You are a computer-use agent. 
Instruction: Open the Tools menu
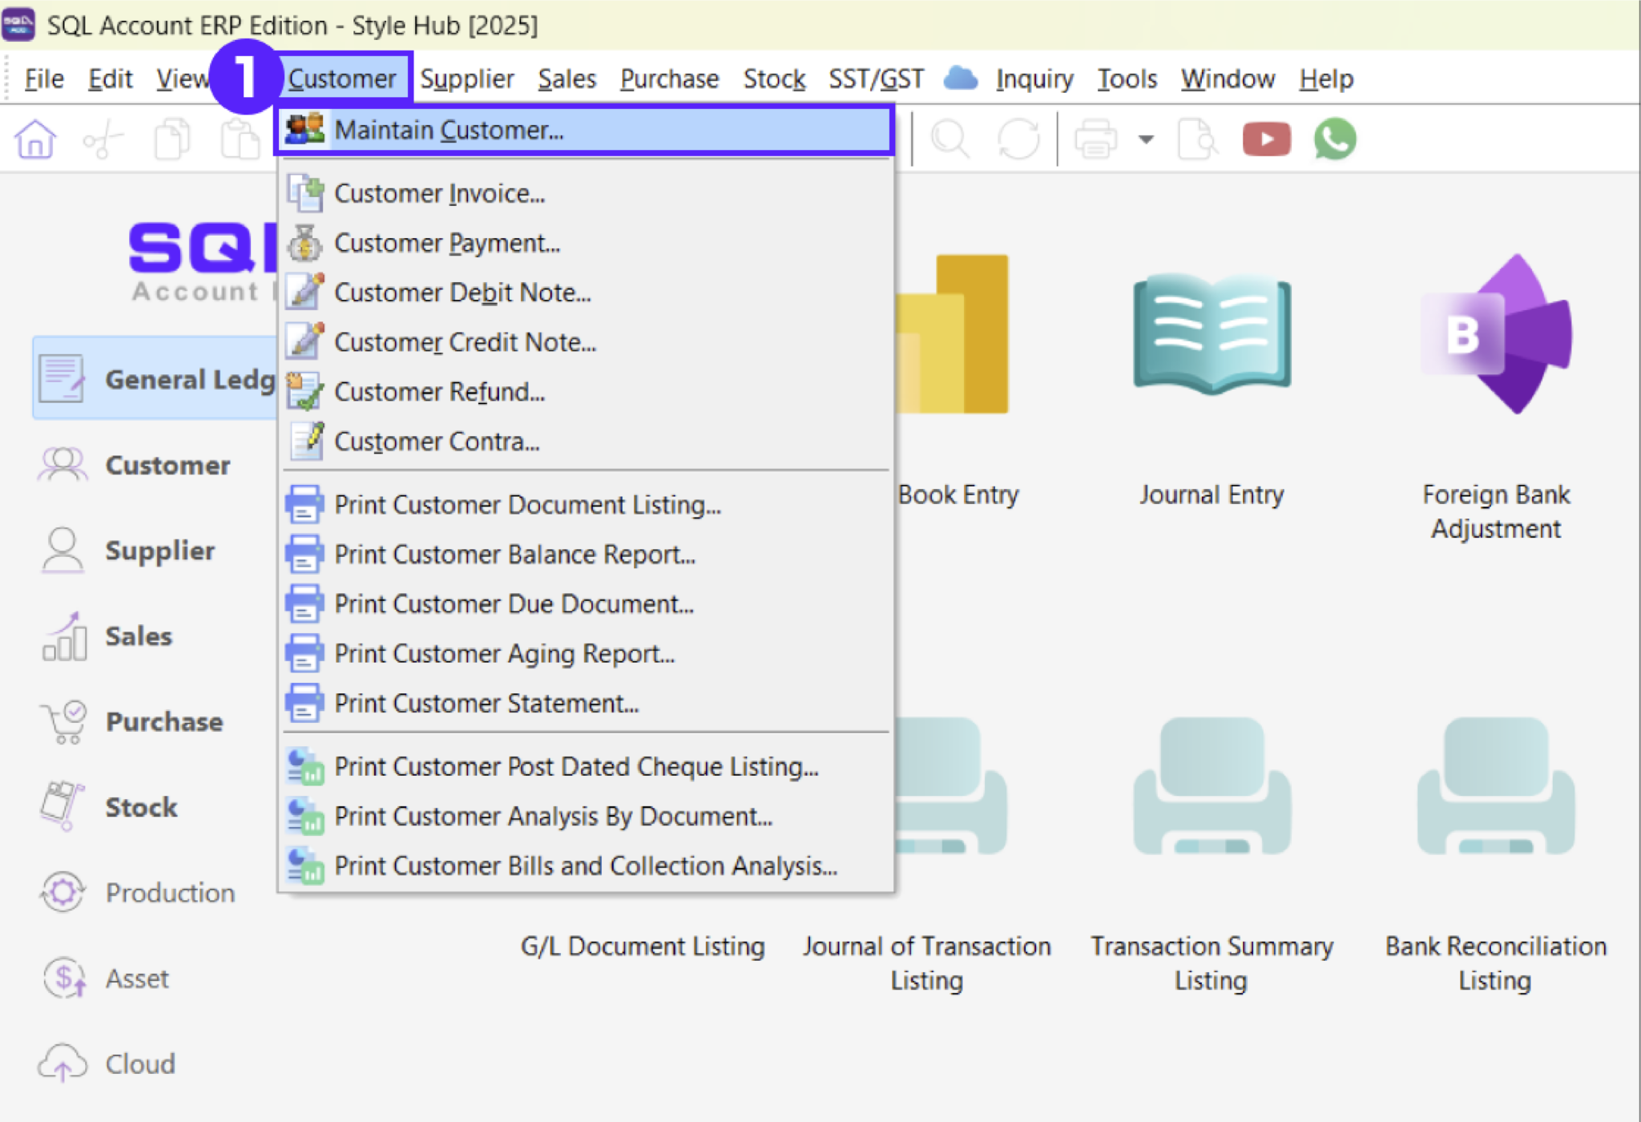1127,78
